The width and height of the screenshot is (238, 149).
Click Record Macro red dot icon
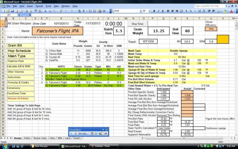(x=75, y=133)
